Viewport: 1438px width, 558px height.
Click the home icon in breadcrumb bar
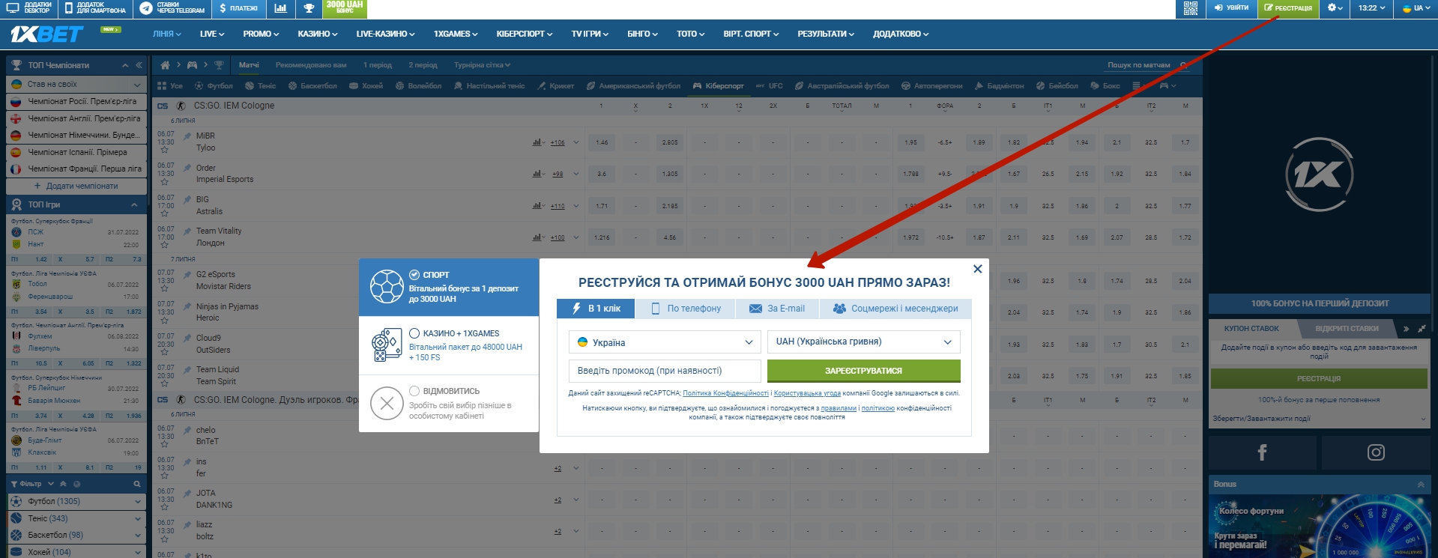coord(166,65)
